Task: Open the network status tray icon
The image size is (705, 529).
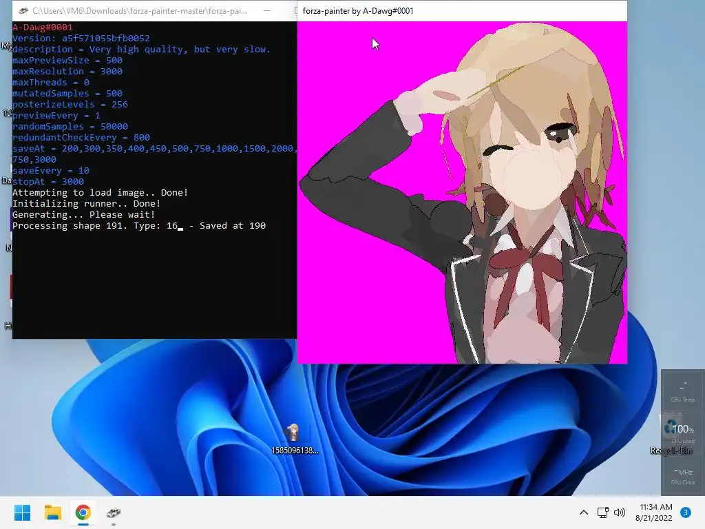Action: 602,512
